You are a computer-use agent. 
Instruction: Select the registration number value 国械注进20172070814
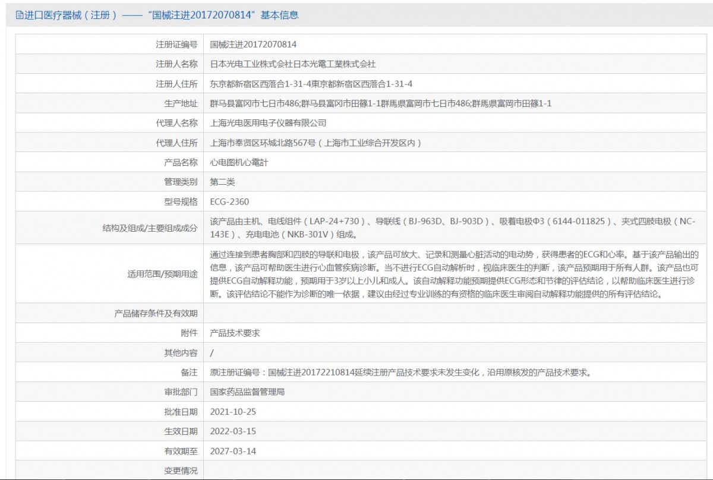coord(253,45)
